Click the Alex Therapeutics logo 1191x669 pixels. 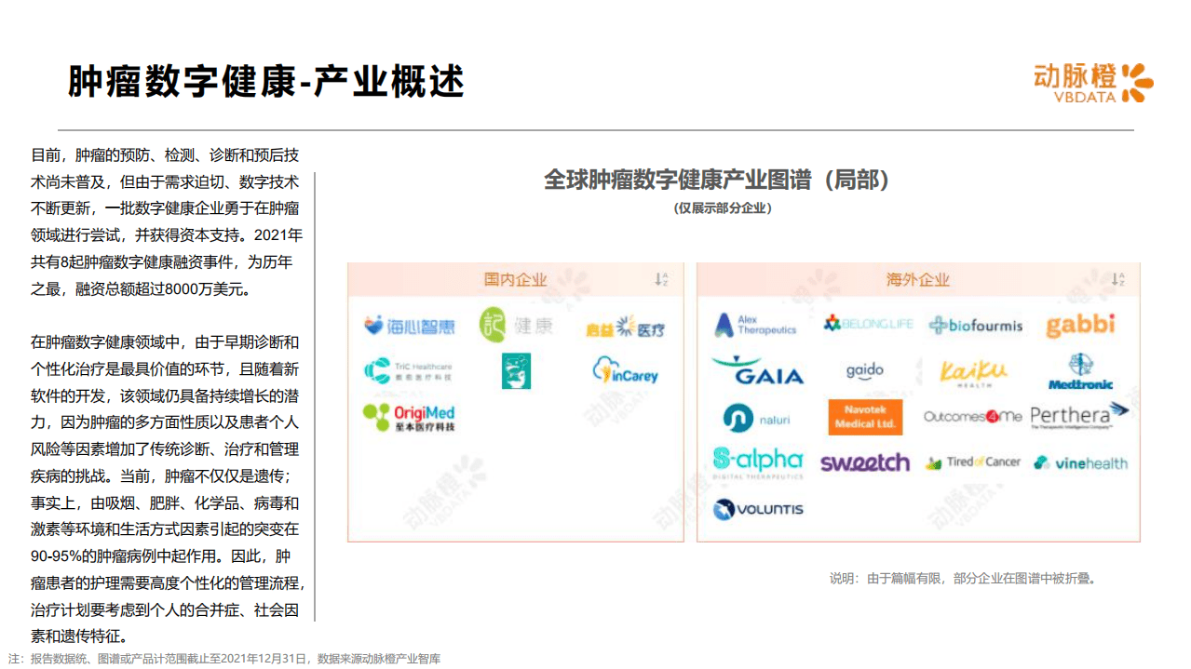(756, 326)
